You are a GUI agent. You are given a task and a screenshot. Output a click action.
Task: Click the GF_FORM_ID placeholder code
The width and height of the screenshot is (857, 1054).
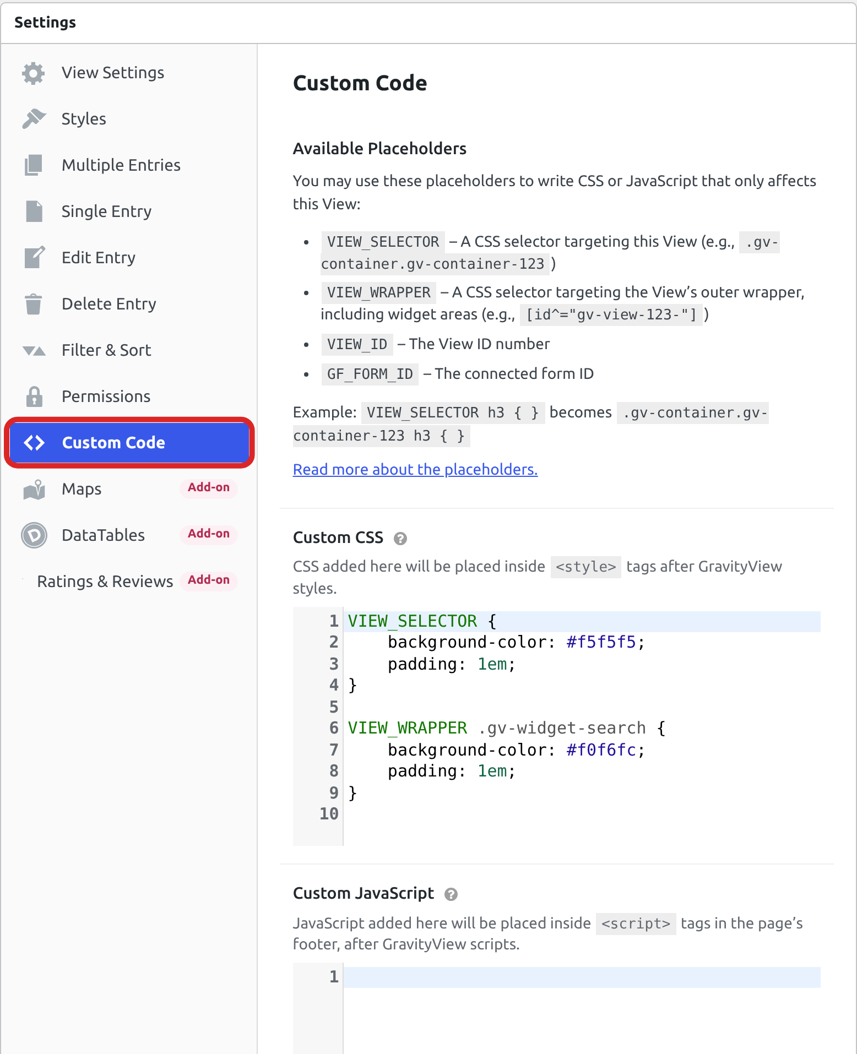coord(370,374)
